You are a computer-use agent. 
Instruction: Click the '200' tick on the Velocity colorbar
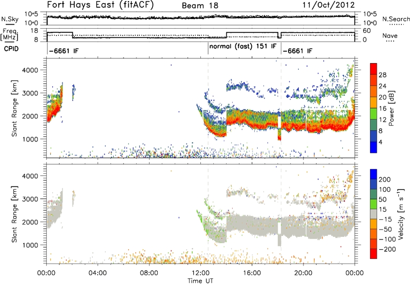point(385,179)
